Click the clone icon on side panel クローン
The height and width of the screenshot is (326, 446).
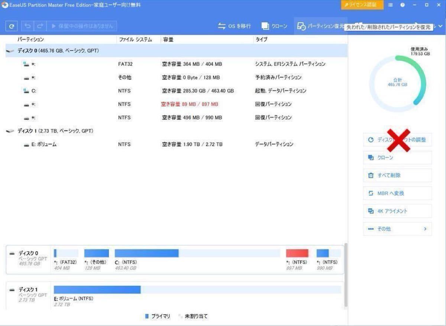tap(371, 158)
